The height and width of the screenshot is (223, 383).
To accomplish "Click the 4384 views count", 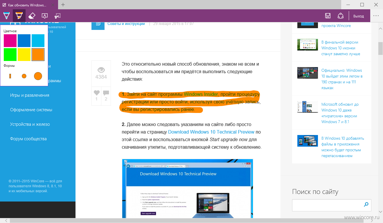I will pyautogui.click(x=101, y=77).
